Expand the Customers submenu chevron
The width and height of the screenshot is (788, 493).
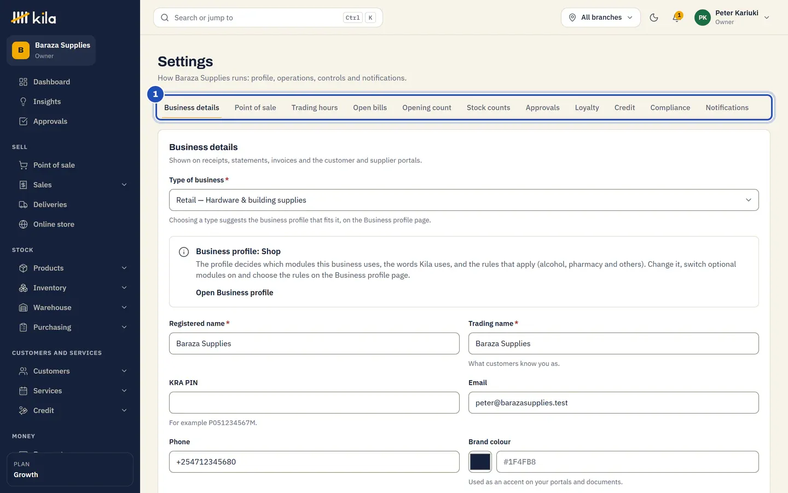tap(124, 371)
